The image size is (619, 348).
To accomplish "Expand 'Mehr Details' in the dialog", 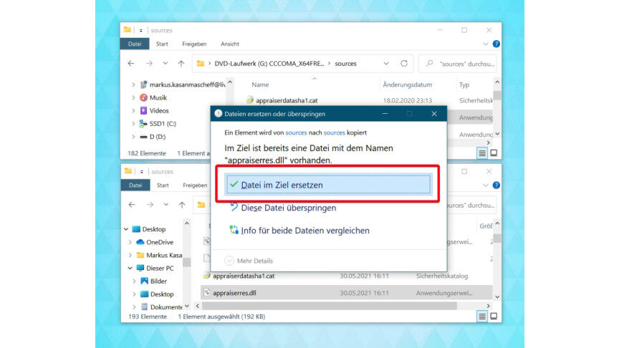I will tap(249, 261).
